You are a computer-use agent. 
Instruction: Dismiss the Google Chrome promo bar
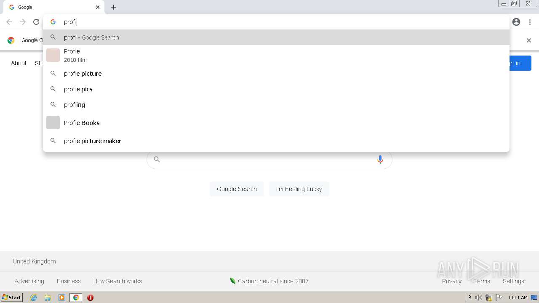pos(529,40)
